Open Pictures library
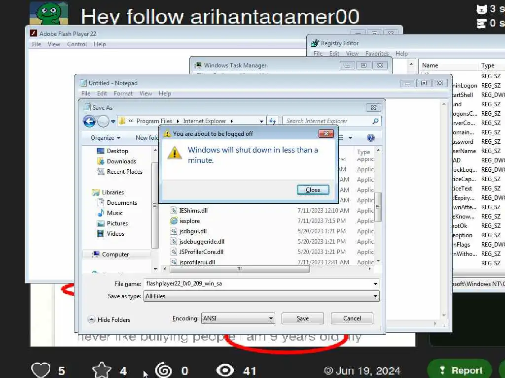The width and height of the screenshot is (505, 378). 117,223
